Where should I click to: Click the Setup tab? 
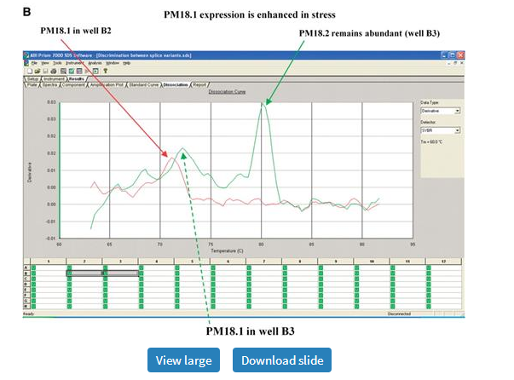33,79
